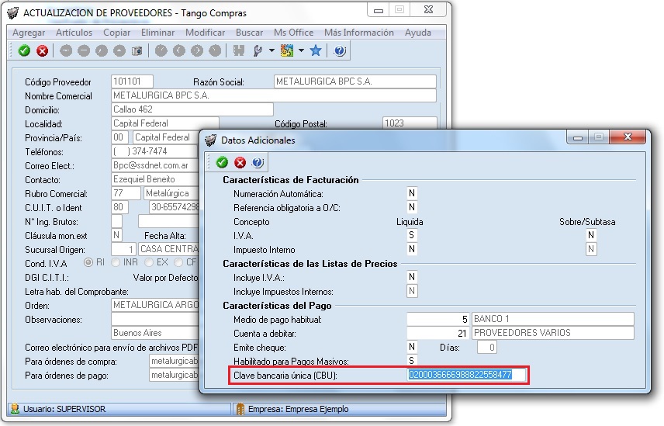664x426 pixels.
Task: Open the Artículos menu
Action: (x=74, y=33)
